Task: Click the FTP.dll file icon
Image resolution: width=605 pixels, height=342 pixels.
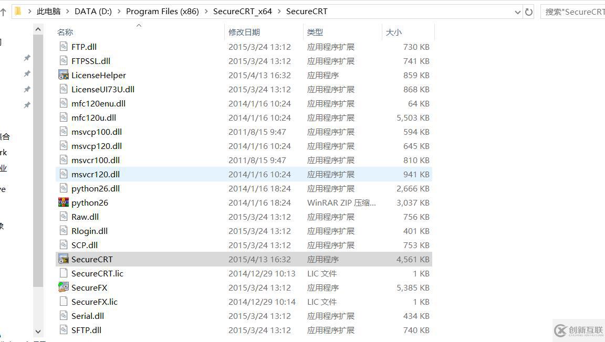Action: (x=64, y=47)
